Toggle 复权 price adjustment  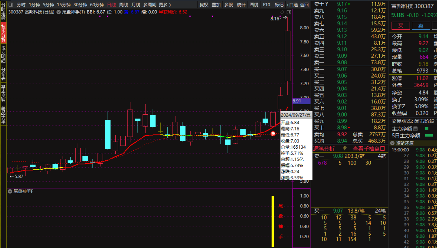[204, 5]
